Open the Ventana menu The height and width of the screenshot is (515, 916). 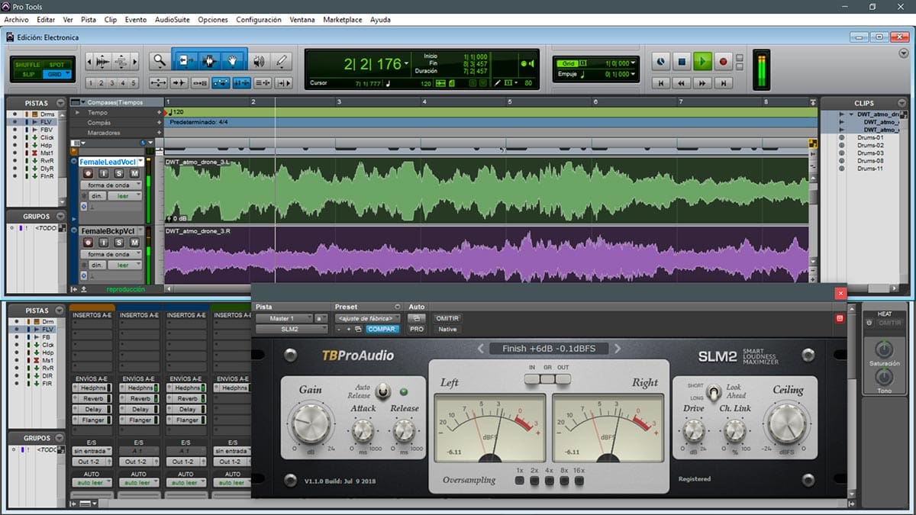click(302, 20)
